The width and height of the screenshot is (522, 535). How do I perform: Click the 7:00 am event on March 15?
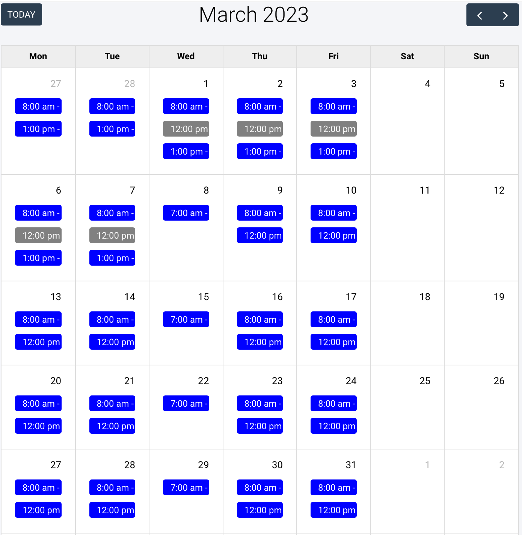click(x=186, y=320)
